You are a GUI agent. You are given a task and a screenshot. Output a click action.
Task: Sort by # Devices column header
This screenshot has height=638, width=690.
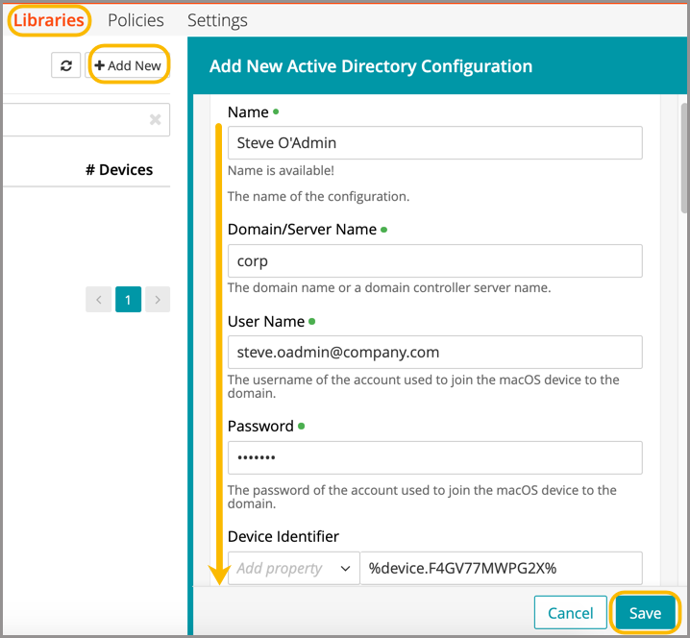click(119, 170)
